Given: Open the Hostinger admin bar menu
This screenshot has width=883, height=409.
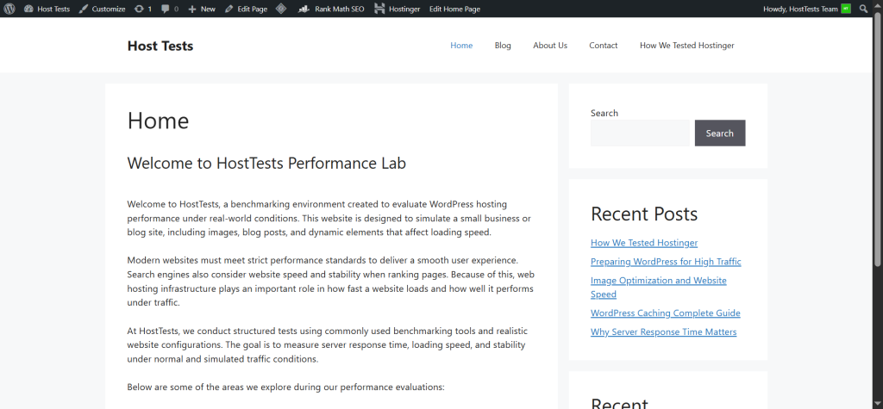Looking at the screenshot, I should pos(397,9).
